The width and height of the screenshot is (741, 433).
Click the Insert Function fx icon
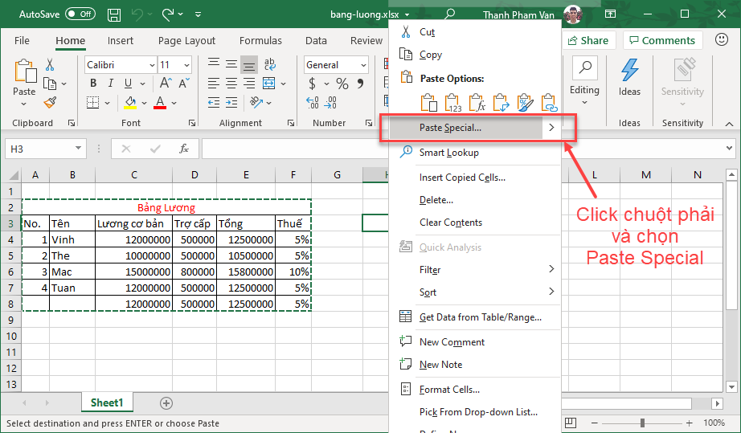184,149
